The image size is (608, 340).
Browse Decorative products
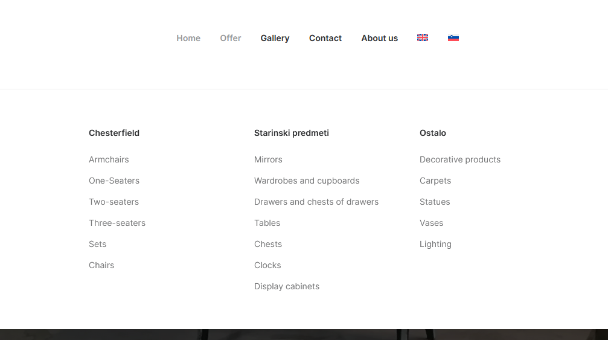(460, 159)
